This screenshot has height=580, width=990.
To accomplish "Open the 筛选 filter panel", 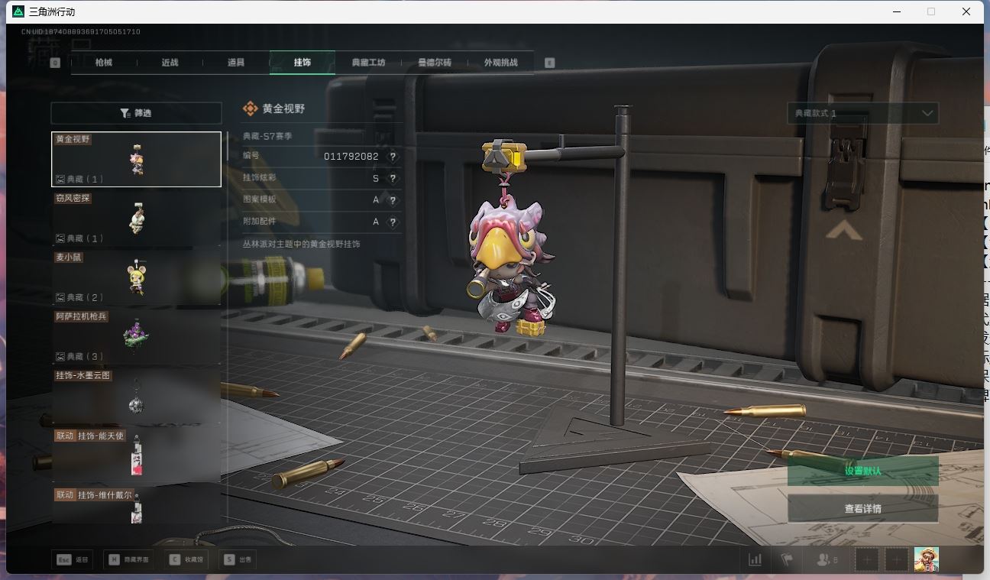I will (136, 113).
